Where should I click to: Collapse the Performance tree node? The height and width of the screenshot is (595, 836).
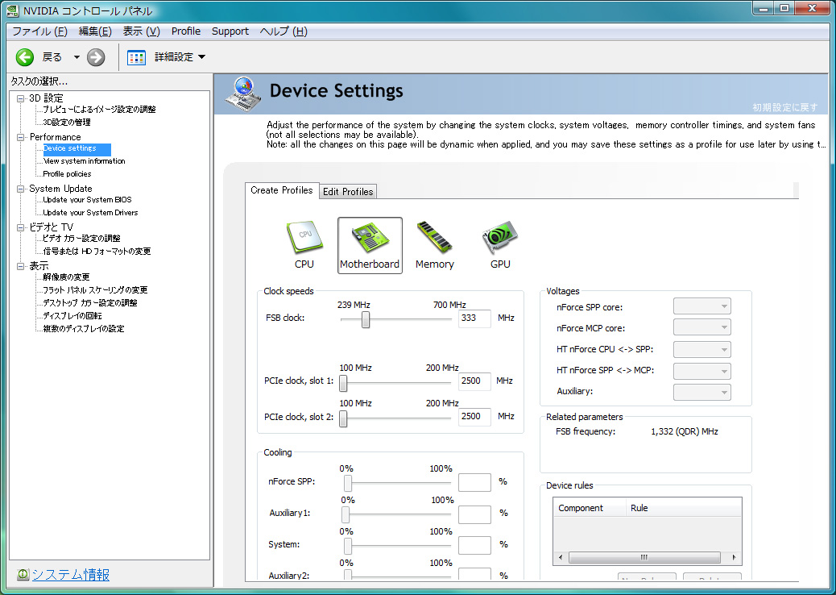[x=21, y=137]
